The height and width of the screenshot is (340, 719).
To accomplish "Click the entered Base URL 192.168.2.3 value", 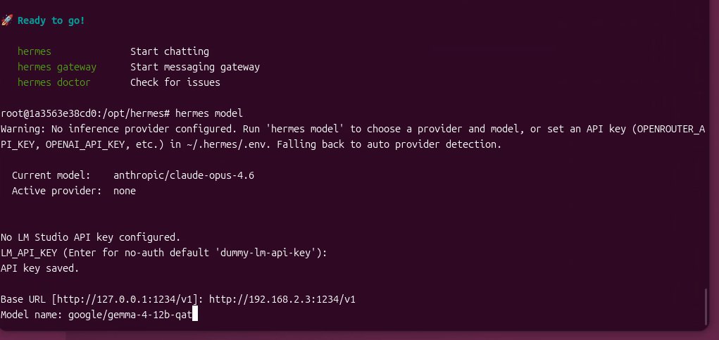I will [282, 300].
